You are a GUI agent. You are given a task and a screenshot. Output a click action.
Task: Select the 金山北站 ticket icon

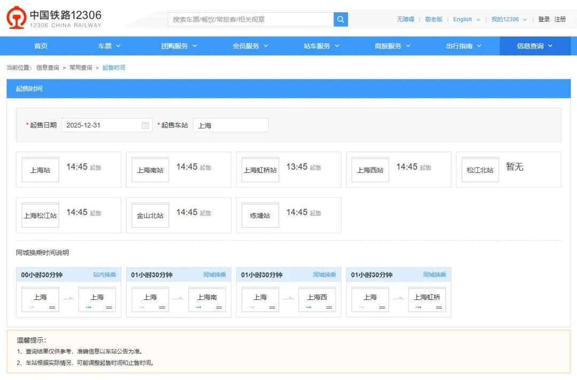tap(150, 212)
